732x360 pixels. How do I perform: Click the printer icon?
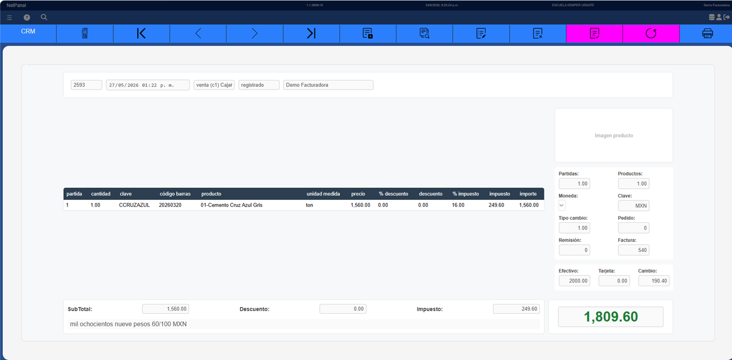[x=708, y=33]
